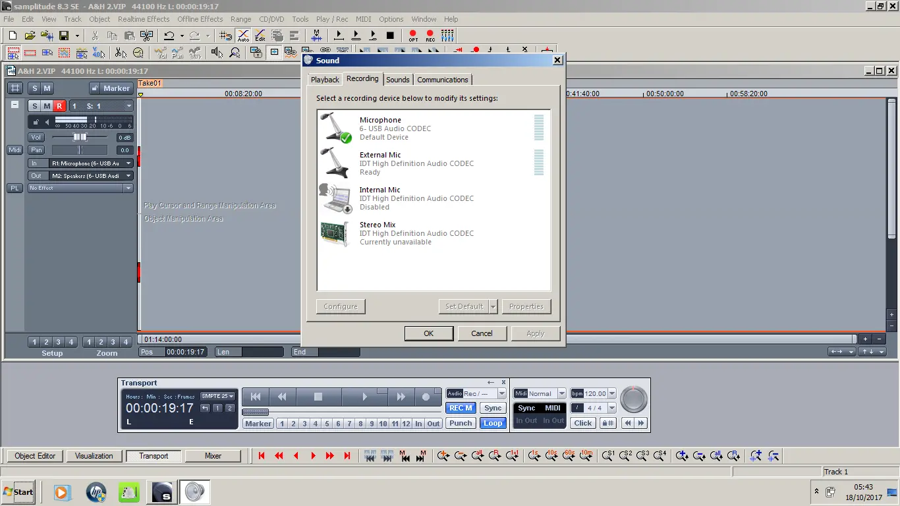The image size is (900, 506).
Task: Toggle the Loop button in Transport
Action: click(492, 424)
